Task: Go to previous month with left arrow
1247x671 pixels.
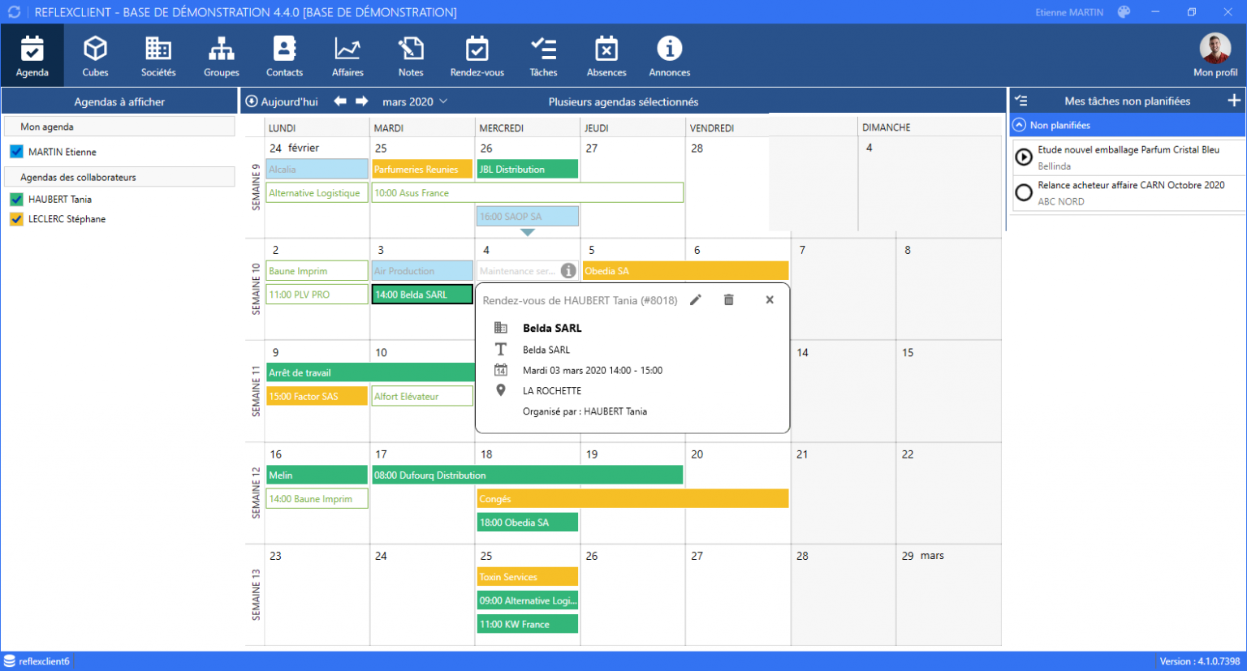Action: [340, 101]
